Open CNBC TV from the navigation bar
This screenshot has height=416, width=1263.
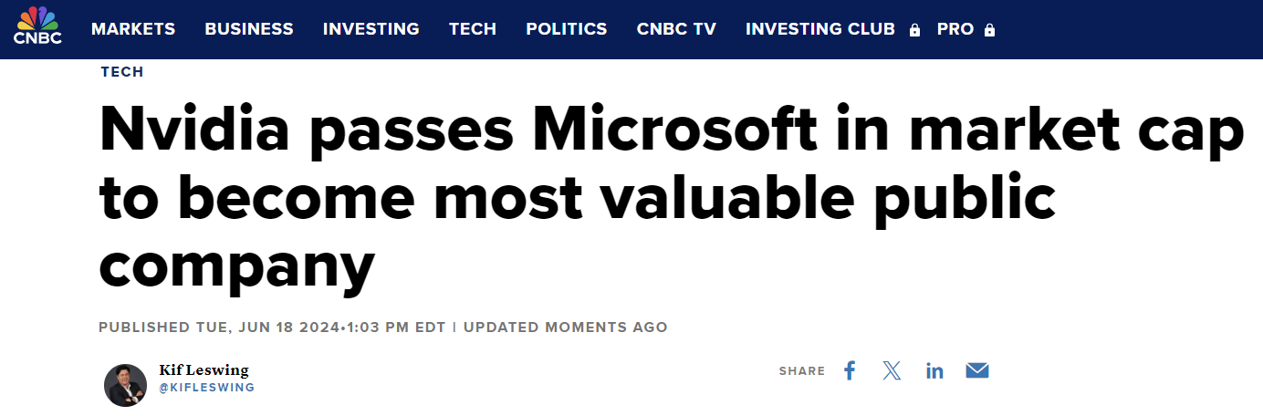coord(676,29)
